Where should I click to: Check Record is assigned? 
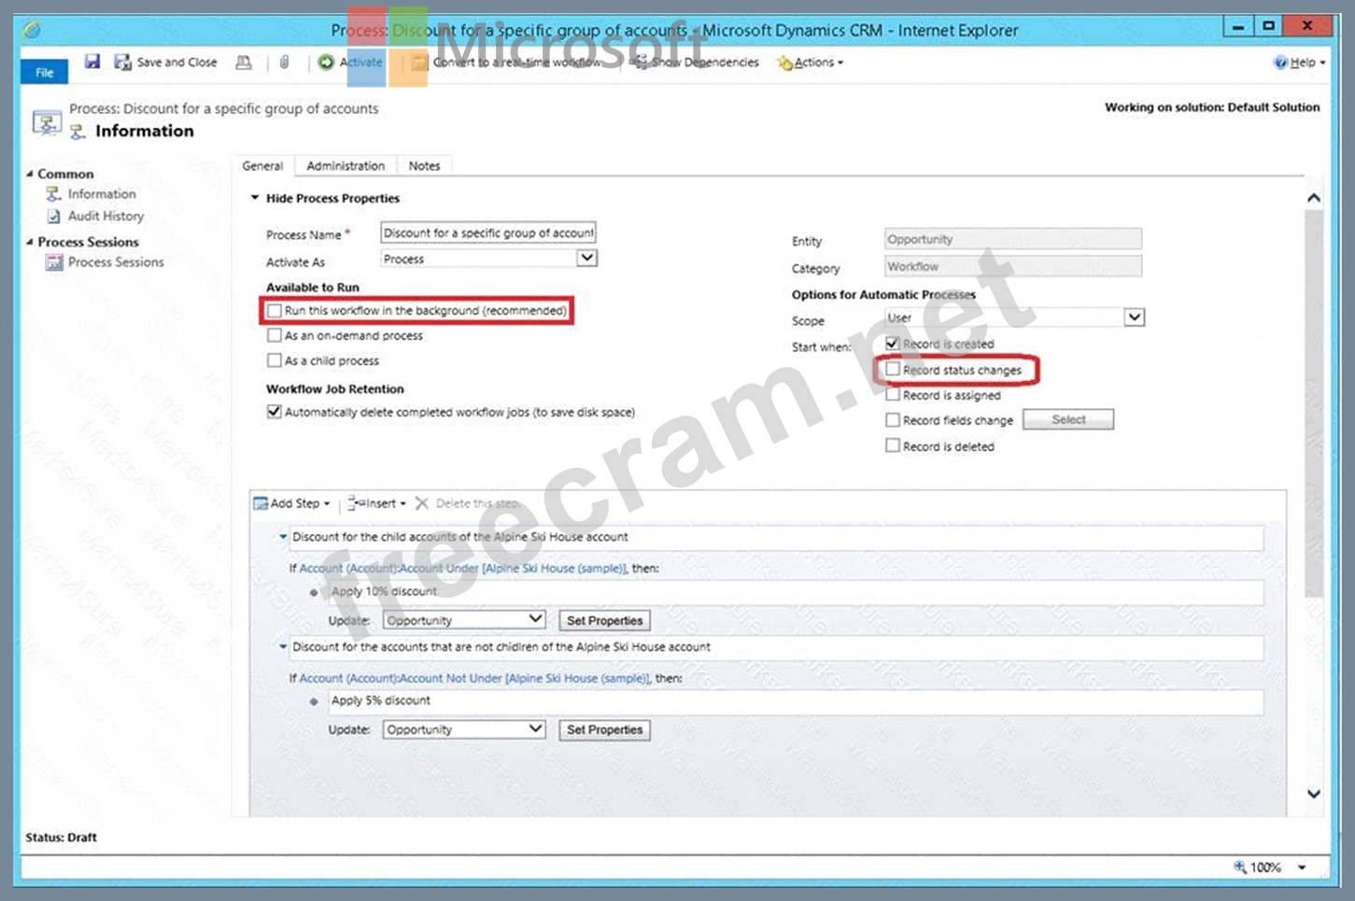pyautogui.click(x=893, y=395)
